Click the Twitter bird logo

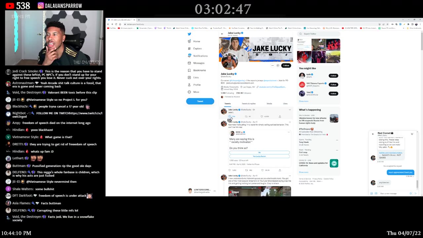click(x=189, y=34)
